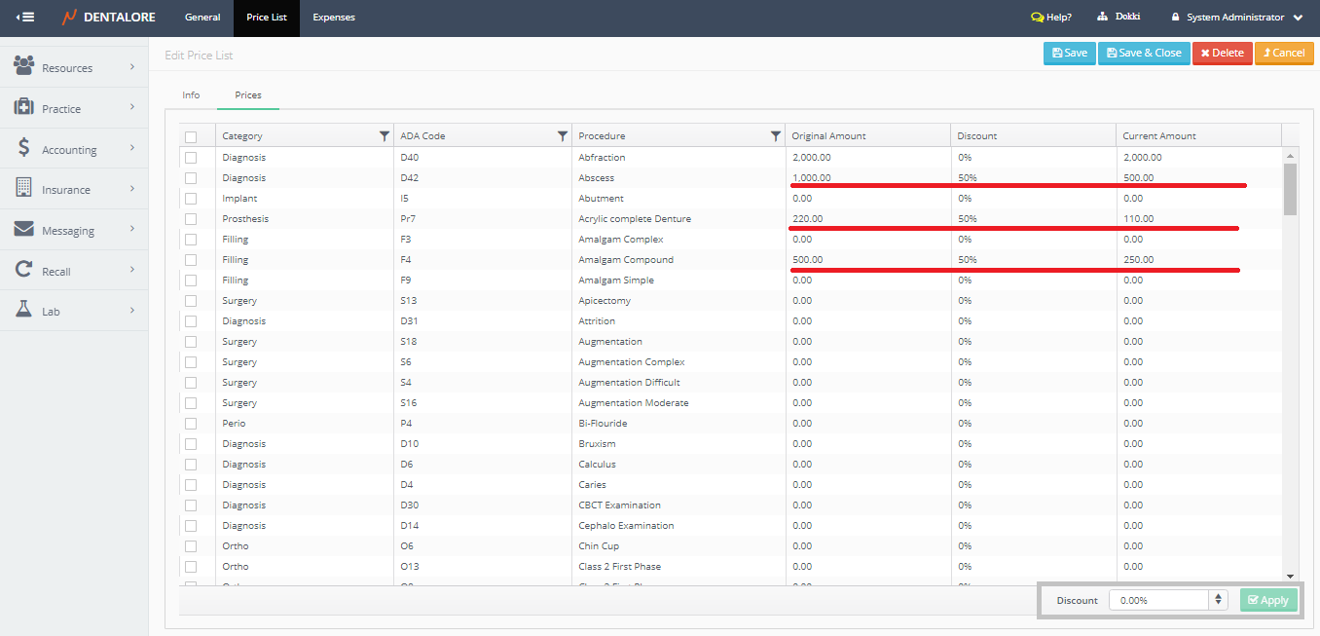
Task: Click the Discount percentage input field
Action: 1158,601
